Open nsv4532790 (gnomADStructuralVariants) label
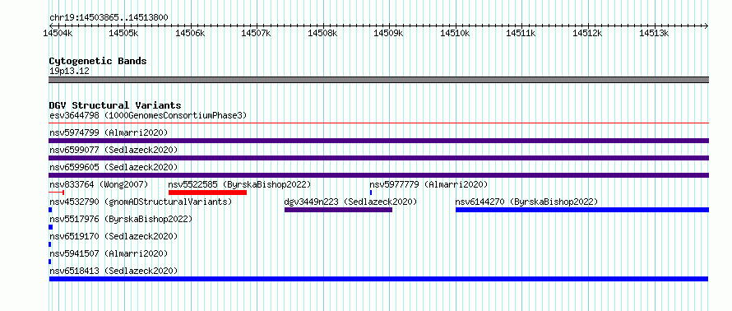The image size is (732, 311). pos(141,202)
